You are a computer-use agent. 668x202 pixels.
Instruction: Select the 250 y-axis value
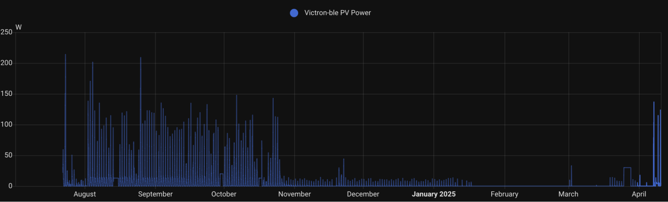point(6,32)
